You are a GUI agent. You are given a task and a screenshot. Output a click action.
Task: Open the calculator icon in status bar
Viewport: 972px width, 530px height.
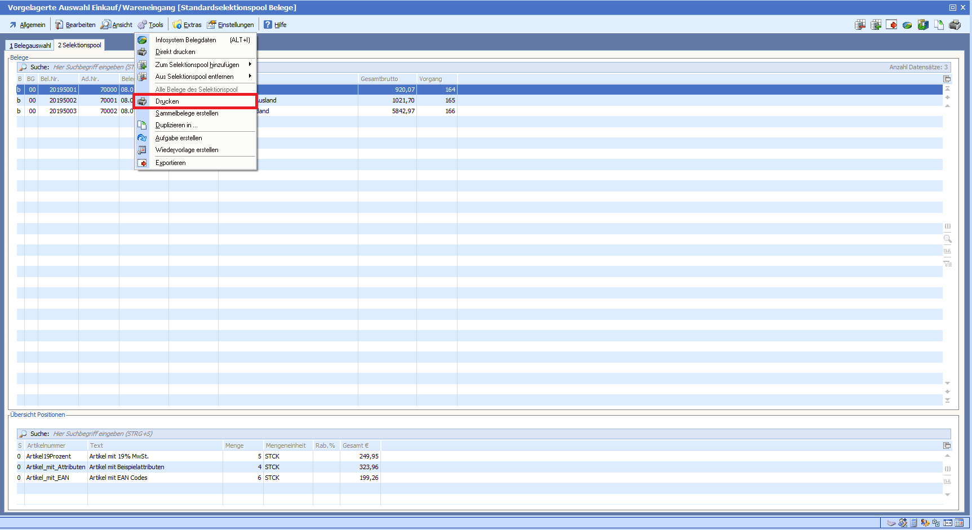pyautogui.click(x=914, y=523)
